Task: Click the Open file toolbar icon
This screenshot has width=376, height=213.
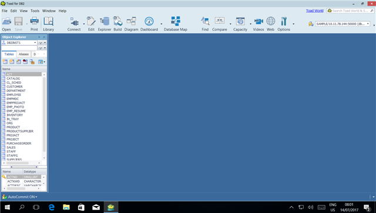Action: [6, 22]
